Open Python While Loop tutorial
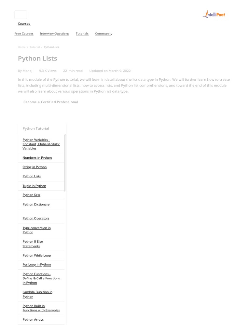Screen dimensions: 250x333 [37, 256]
